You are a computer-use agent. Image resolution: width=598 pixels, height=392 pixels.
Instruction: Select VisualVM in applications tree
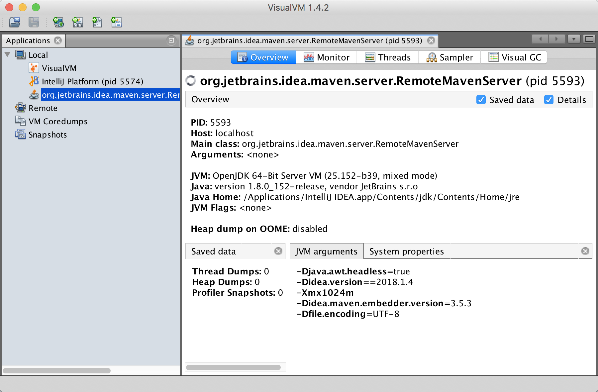[x=59, y=68]
